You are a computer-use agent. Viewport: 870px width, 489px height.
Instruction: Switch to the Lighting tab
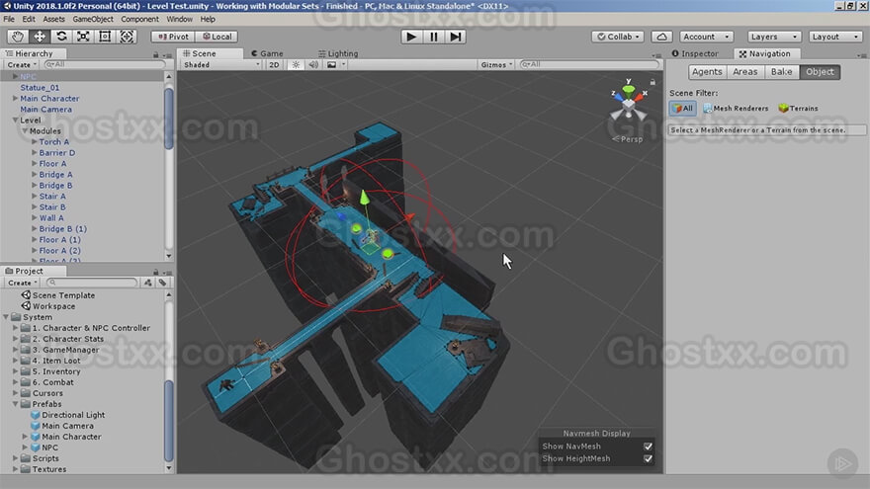338,53
